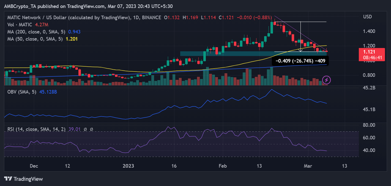This screenshot has width=391, height=186.
Task: Click the teal support zone rectangle
Action: tap(253, 53)
